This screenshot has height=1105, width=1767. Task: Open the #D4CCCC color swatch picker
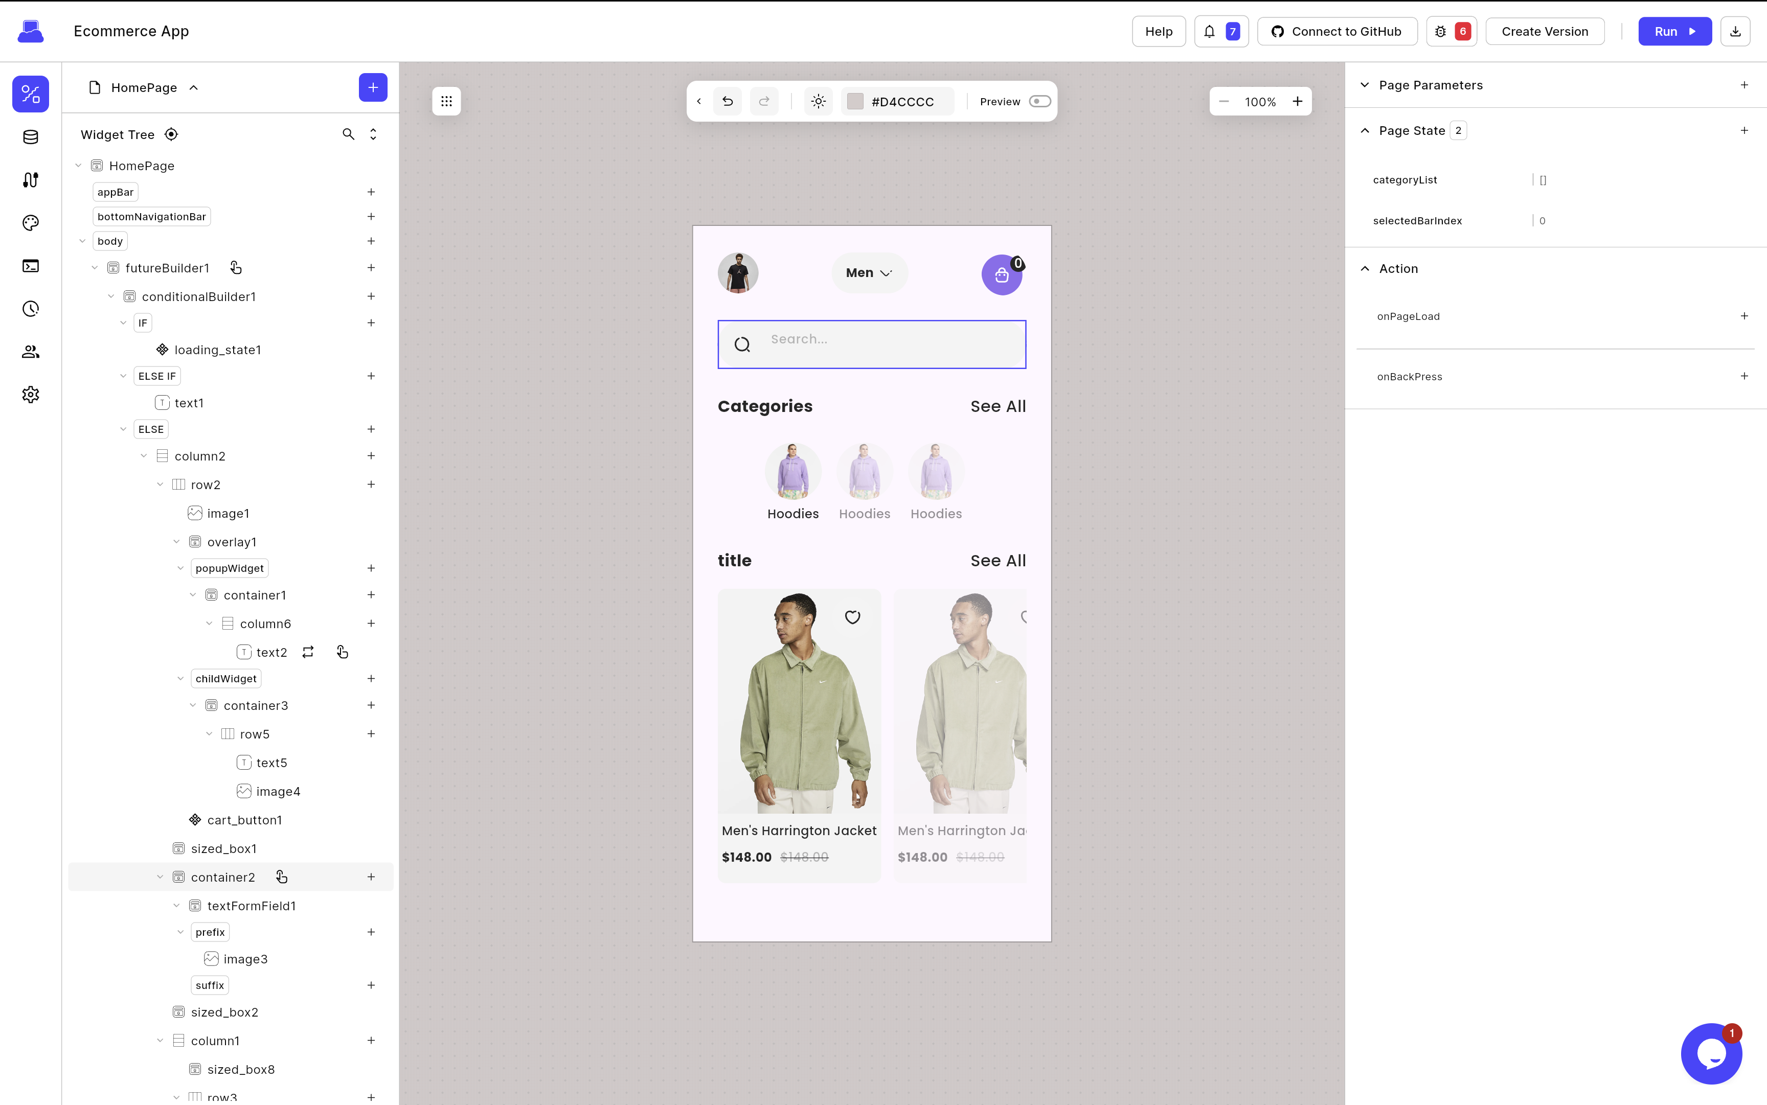pyautogui.click(x=855, y=101)
